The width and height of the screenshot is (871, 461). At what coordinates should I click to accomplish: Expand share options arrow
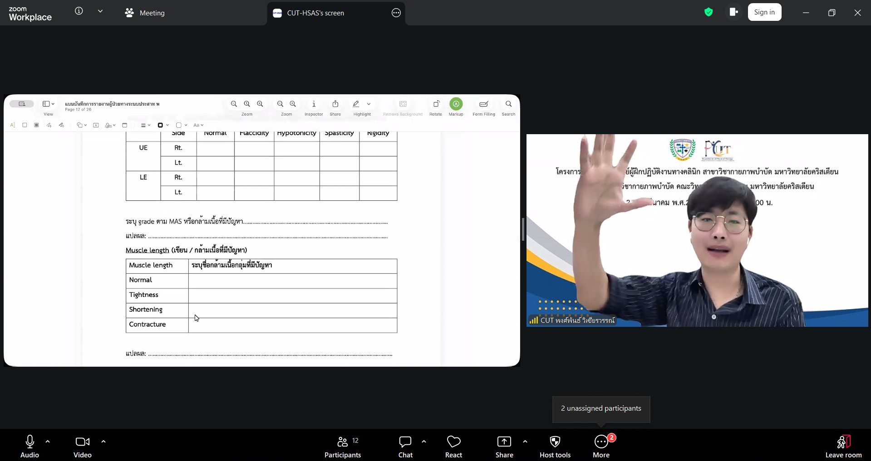pyautogui.click(x=525, y=441)
